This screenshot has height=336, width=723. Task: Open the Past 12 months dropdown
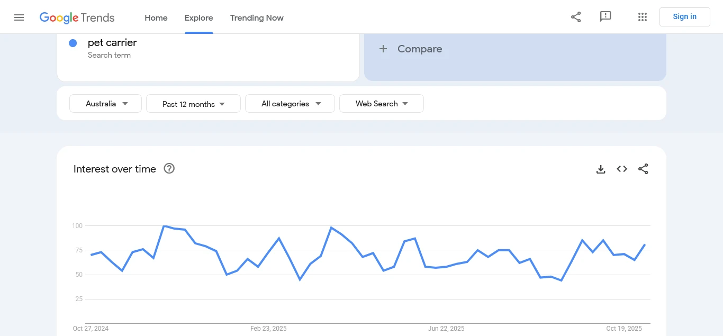point(193,104)
